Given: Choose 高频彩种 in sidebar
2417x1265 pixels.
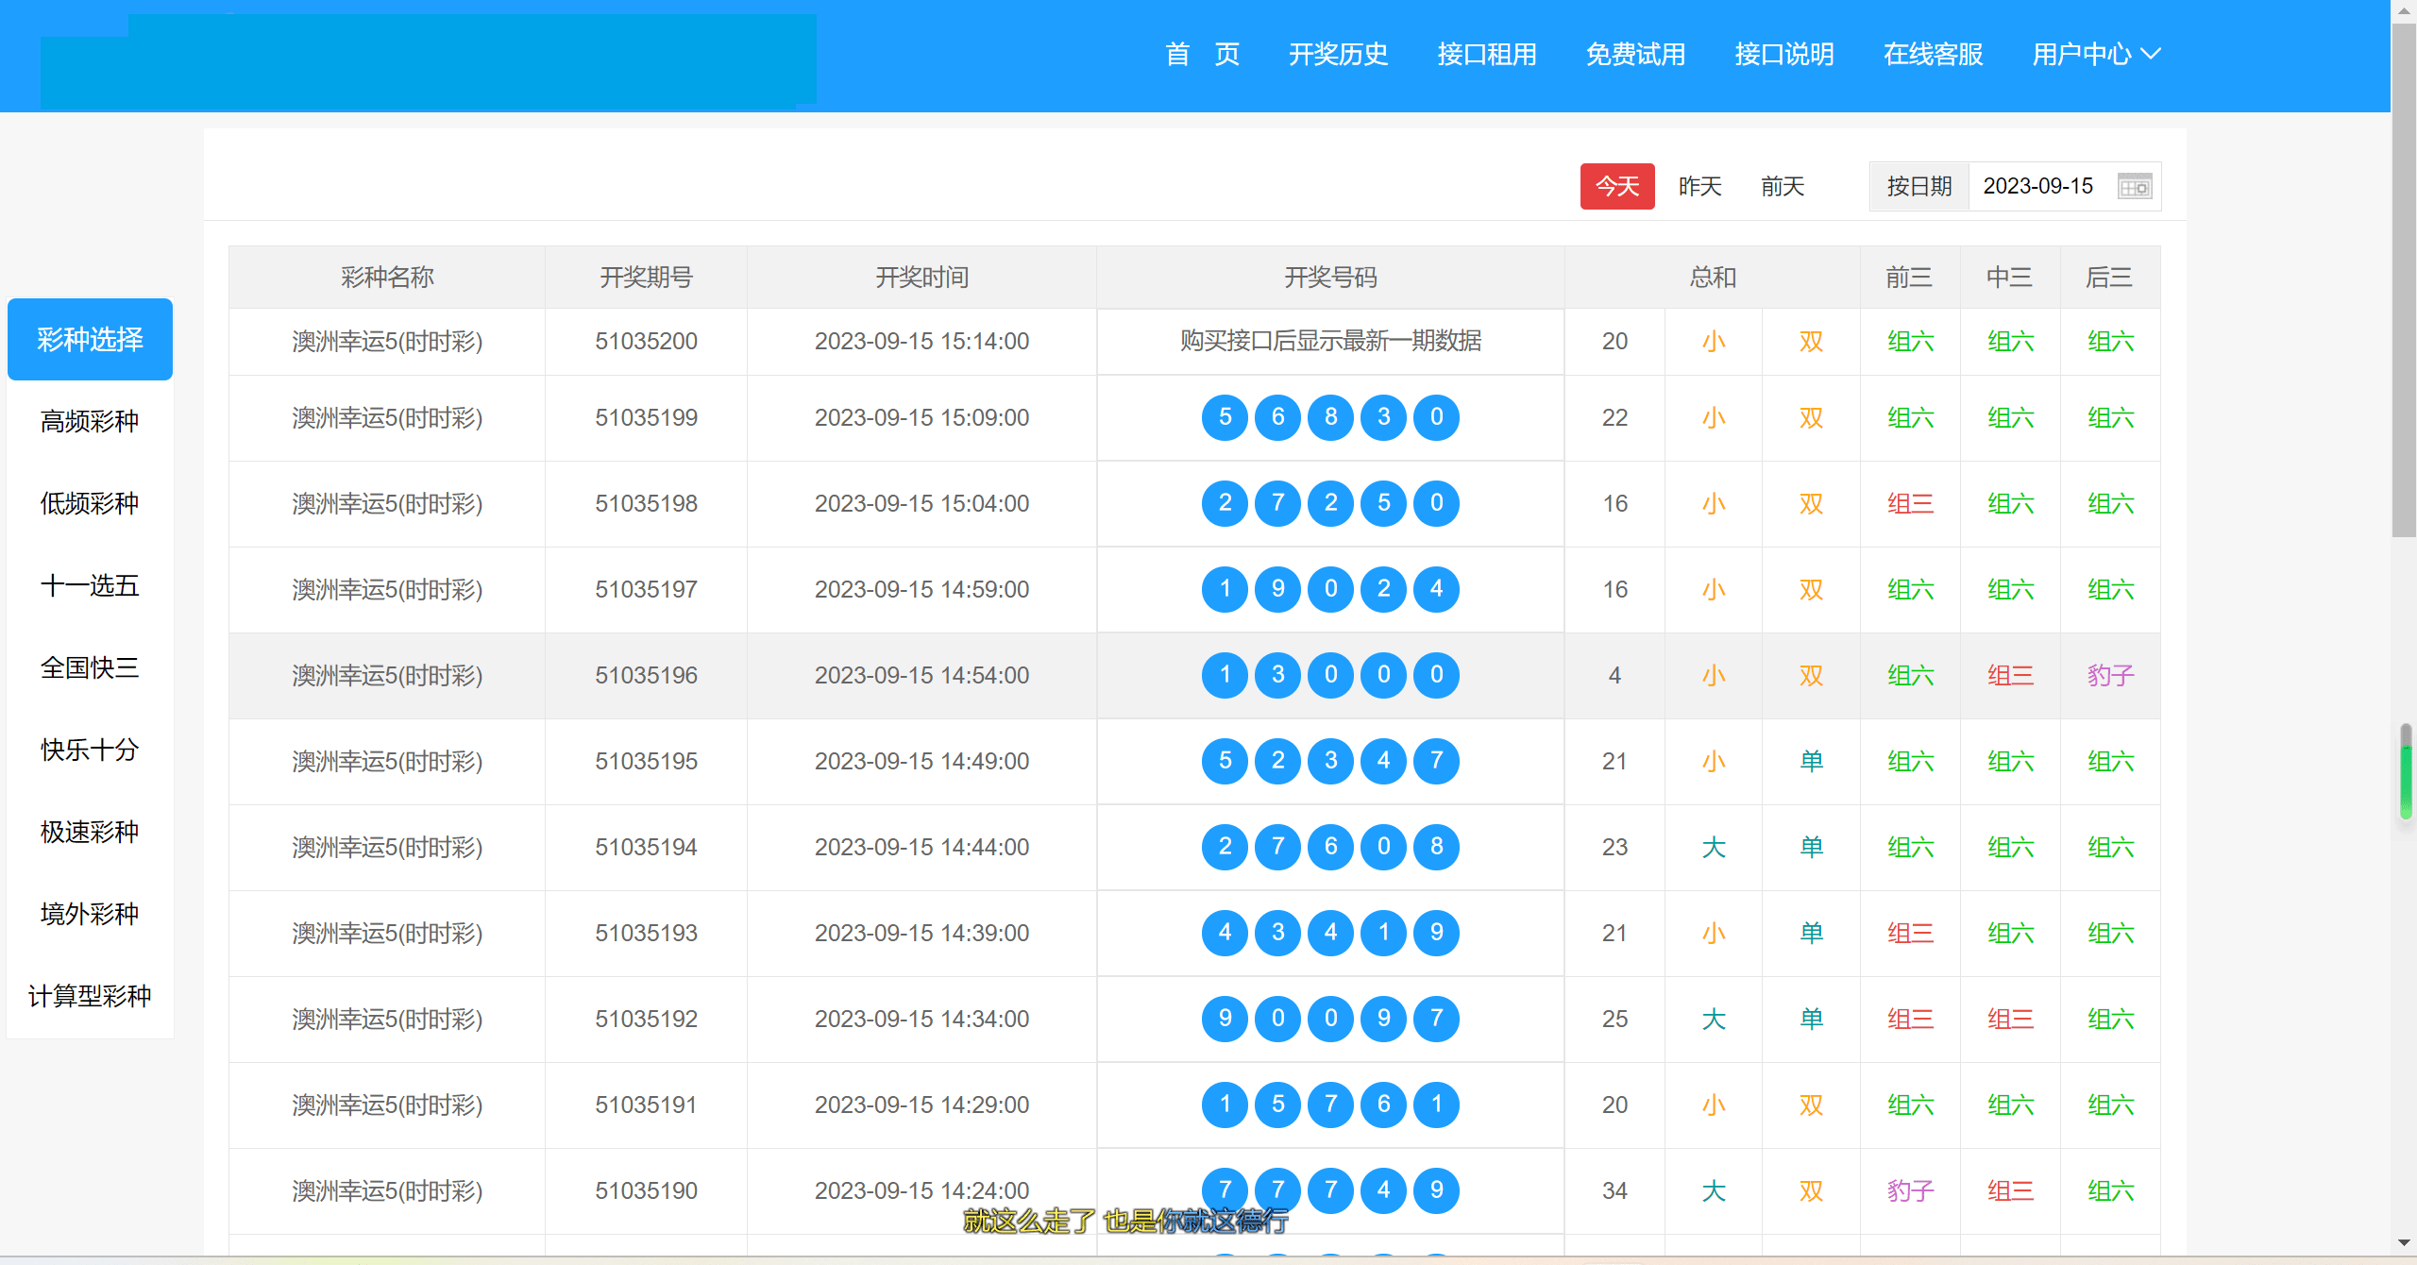Looking at the screenshot, I should 90,421.
